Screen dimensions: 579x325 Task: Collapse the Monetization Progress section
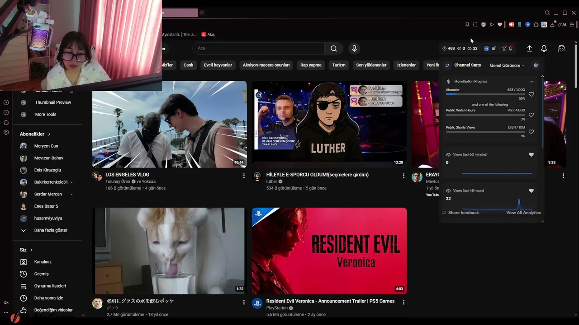pos(532,82)
